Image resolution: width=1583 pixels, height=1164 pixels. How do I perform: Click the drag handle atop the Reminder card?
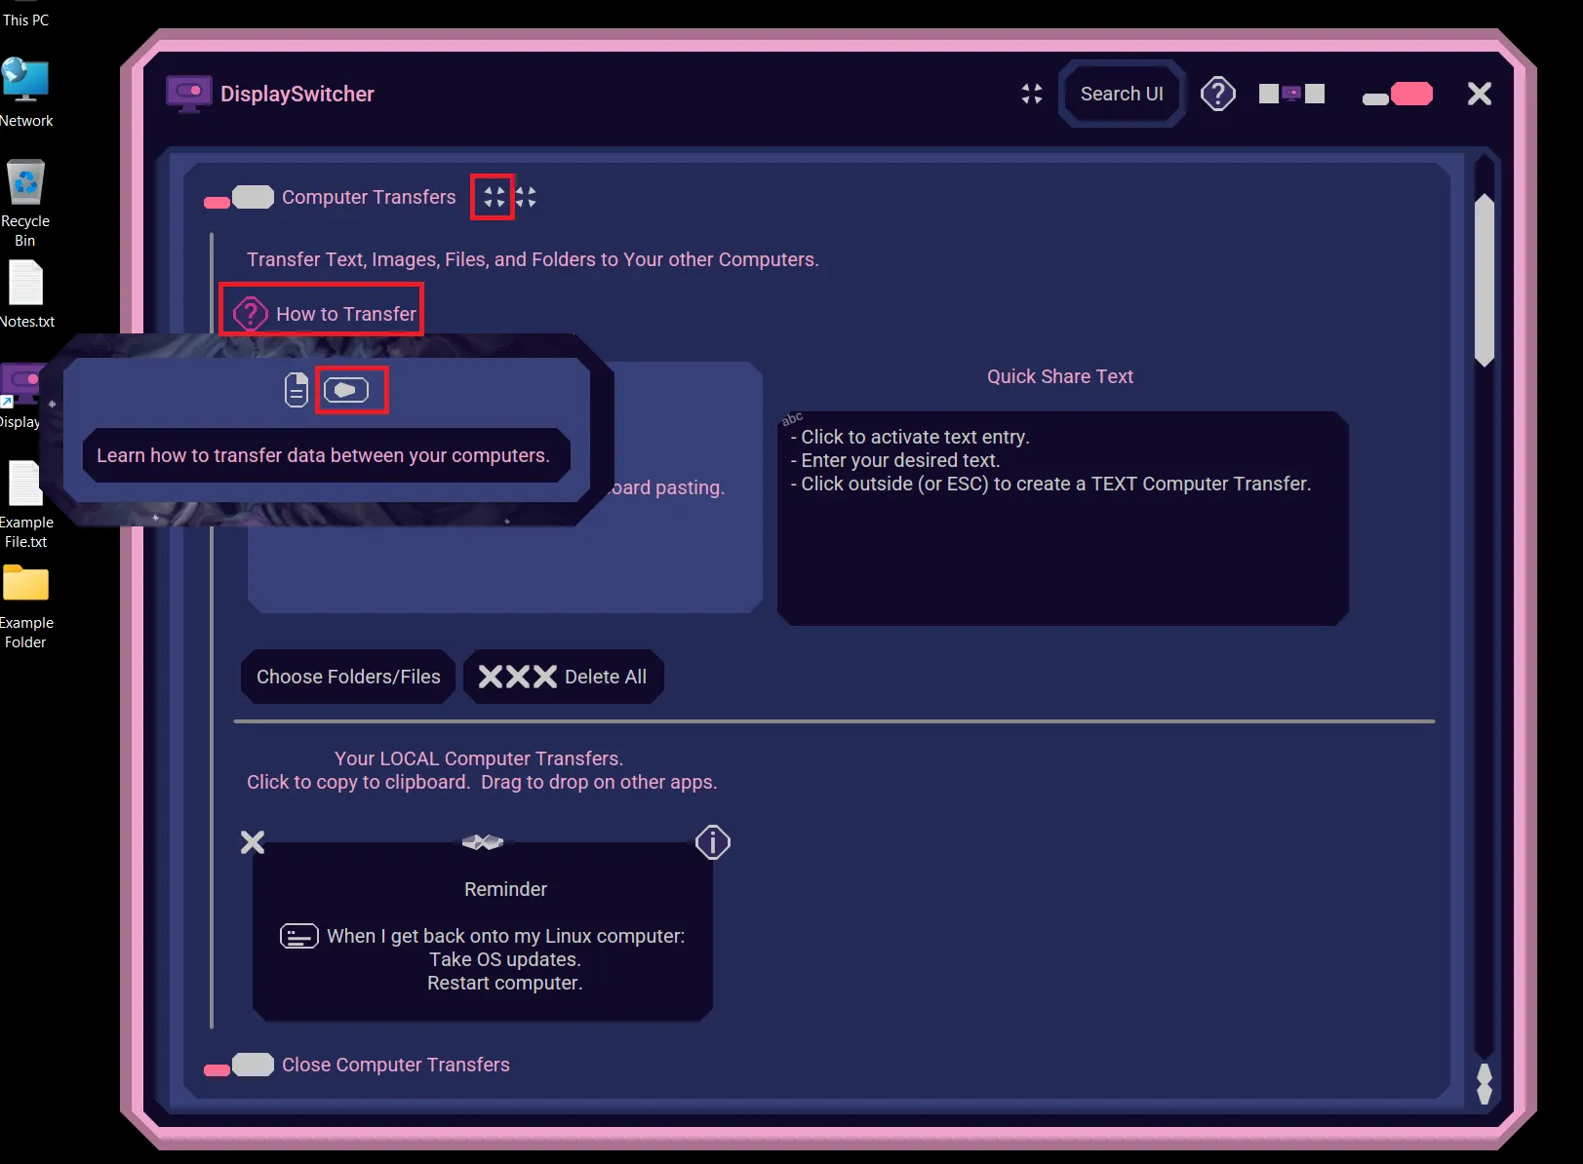click(483, 842)
